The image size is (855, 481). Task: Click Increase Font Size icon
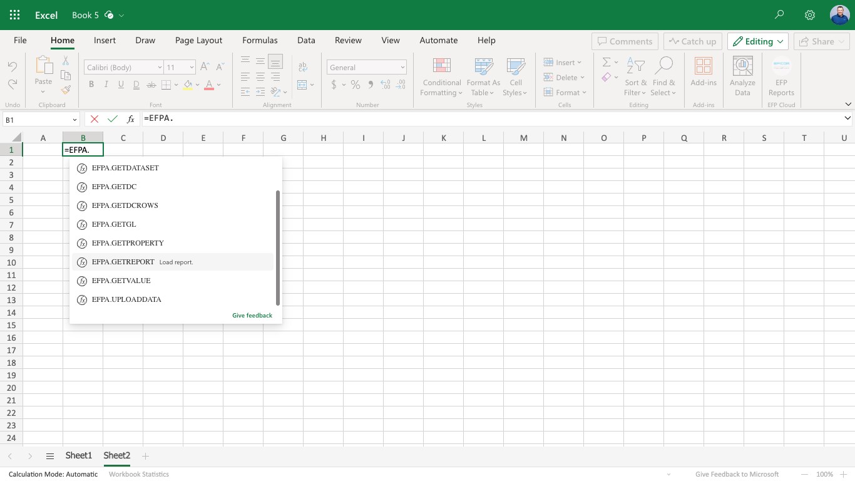[205, 67]
